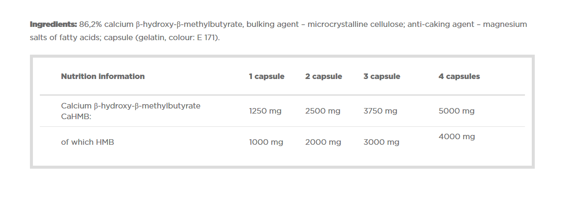Click the 3 capsule column header
Viewport: 572px width, 199px height.
382,76
